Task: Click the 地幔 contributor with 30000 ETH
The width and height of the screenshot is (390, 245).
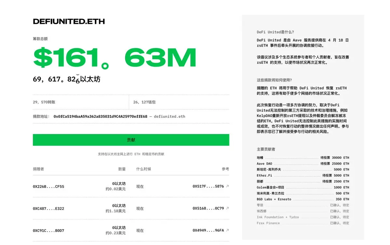Action: [303, 158]
